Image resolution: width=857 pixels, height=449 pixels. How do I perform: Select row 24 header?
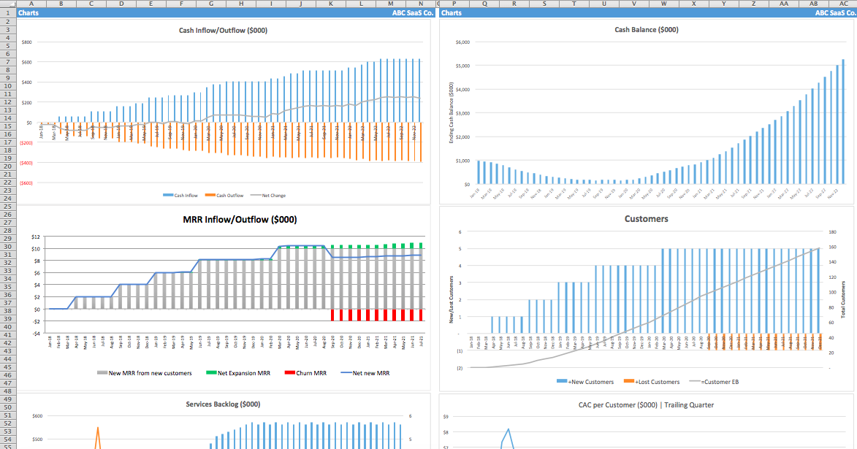(7, 199)
